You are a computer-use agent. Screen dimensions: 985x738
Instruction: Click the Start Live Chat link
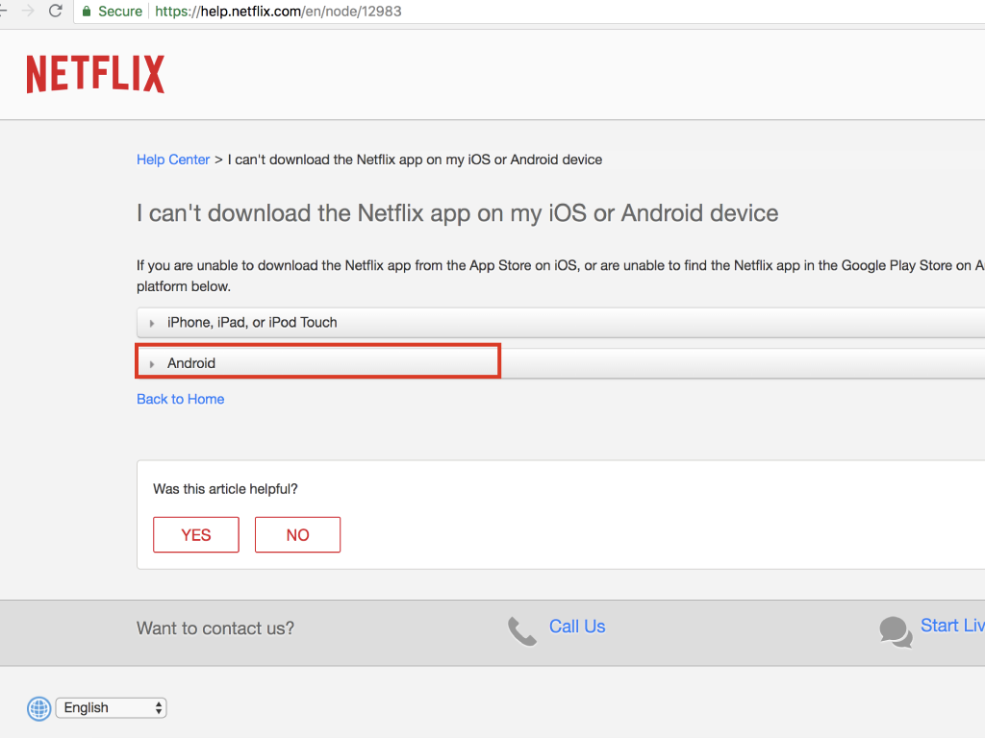952,626
